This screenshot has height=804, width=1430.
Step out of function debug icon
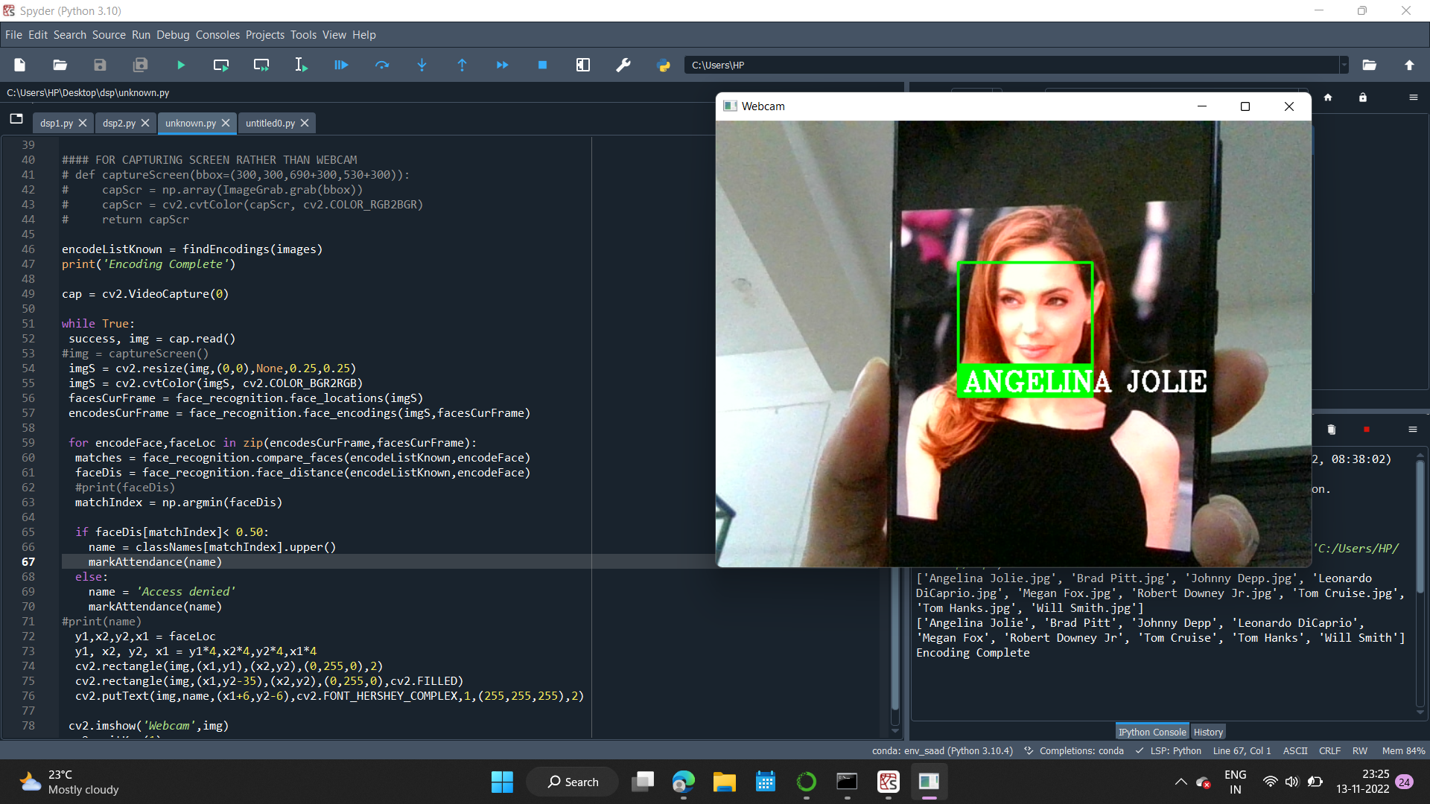tap(462, 66)
